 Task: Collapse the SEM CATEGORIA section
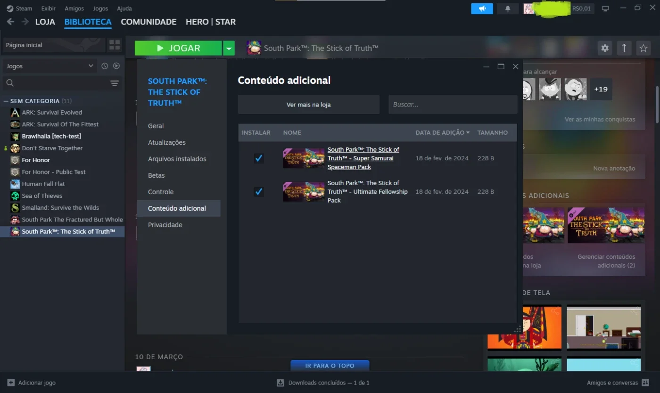[6, 101]
